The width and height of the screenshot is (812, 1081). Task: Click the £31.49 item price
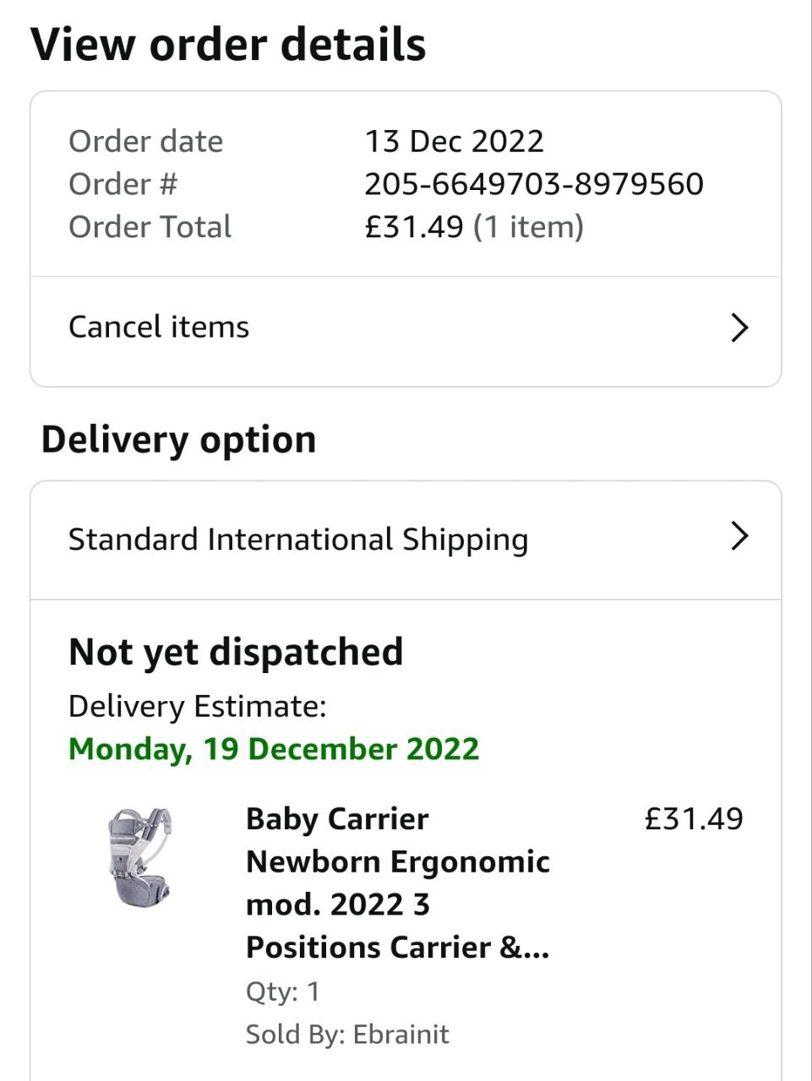[x=694, y=818]
